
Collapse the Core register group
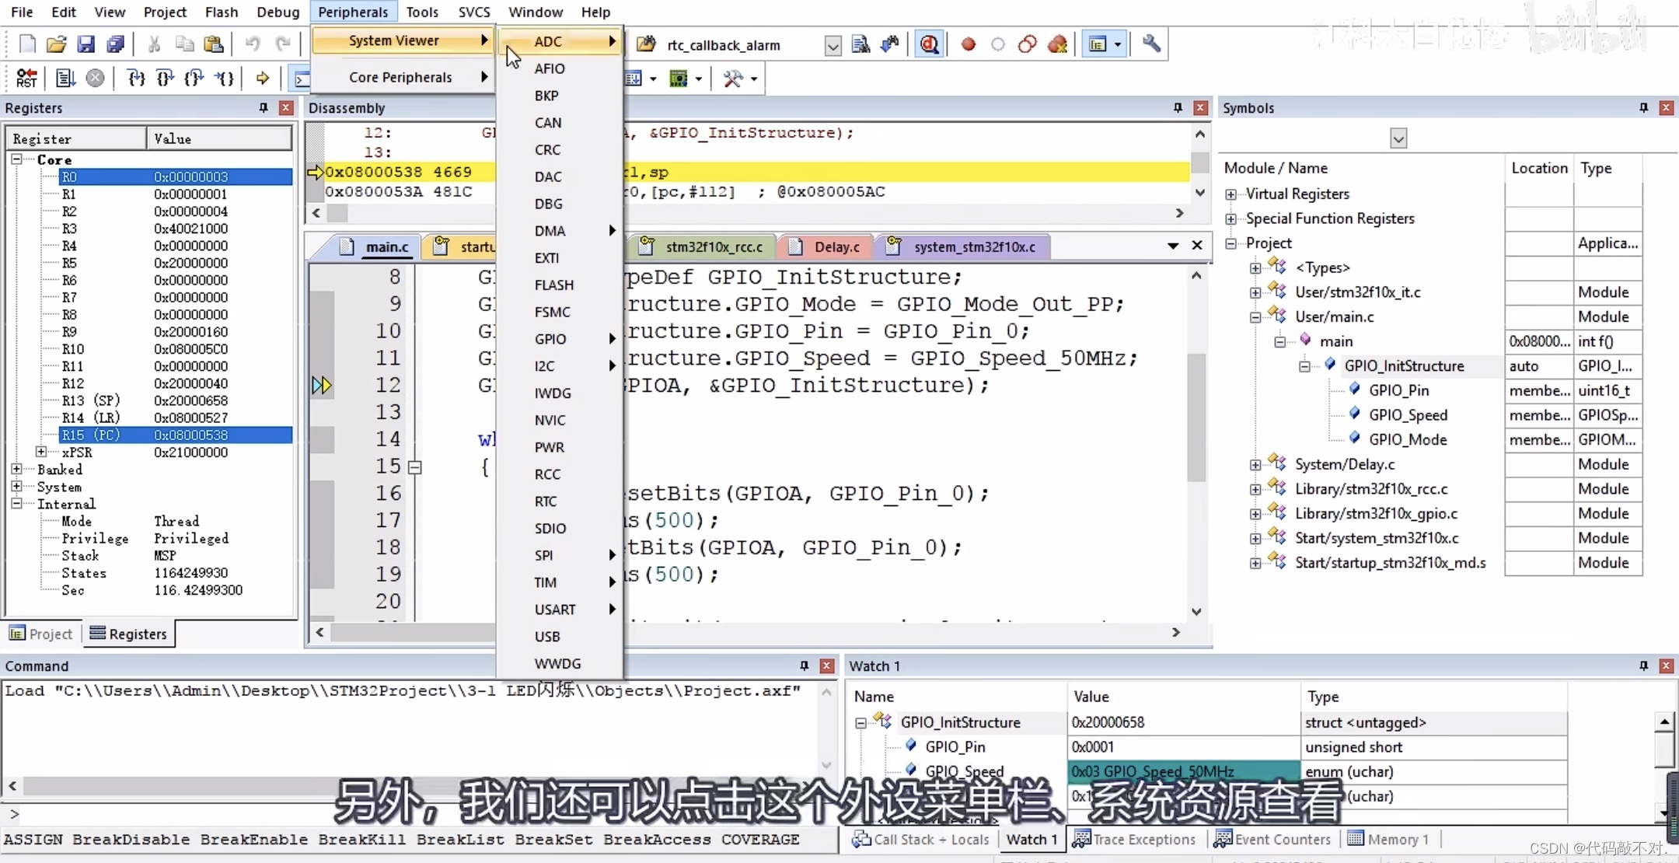point(16,159)
